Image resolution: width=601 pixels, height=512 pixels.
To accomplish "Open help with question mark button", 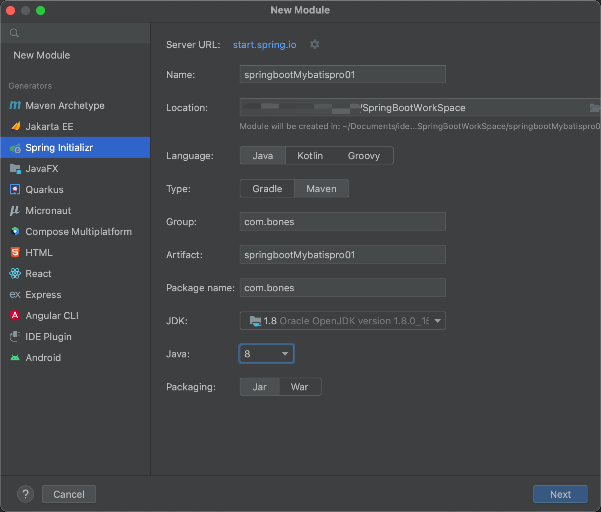I will point(26,494).
